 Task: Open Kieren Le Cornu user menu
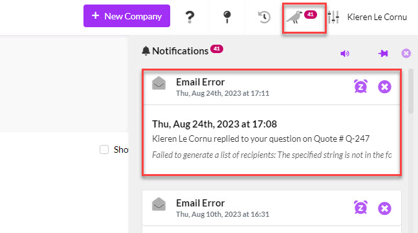(377, 17)
